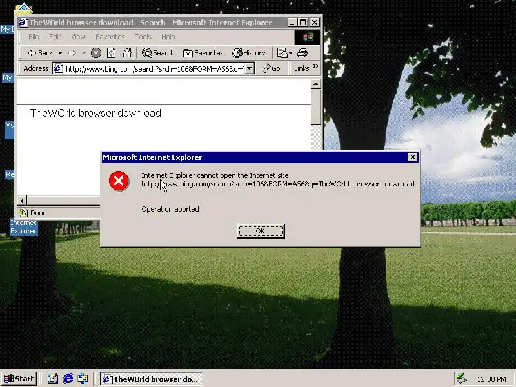
Task: Open the Search pane from toolbar
Action: 158,53
